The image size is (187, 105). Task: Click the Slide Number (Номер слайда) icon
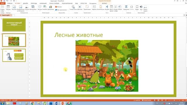116,7
